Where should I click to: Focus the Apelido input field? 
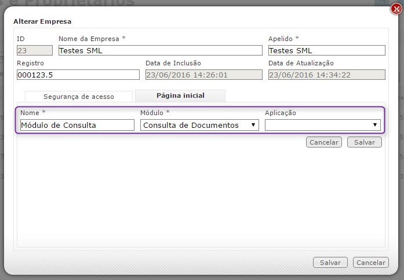326,50
